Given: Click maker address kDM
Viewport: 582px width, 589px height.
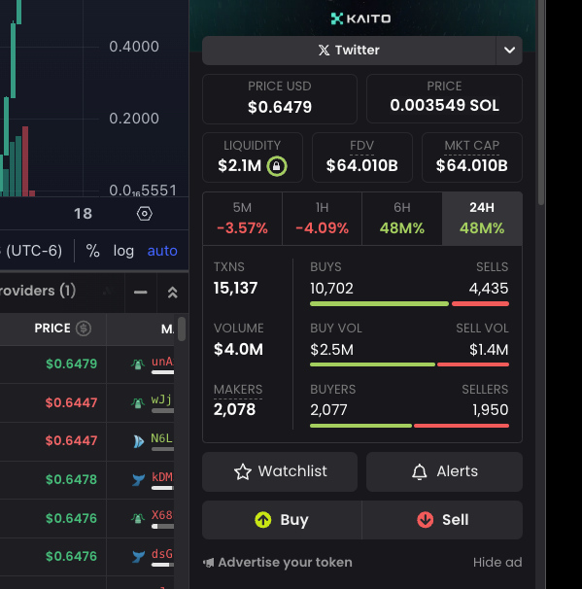Looking at the screenshot, I should [x=162, y=477].
